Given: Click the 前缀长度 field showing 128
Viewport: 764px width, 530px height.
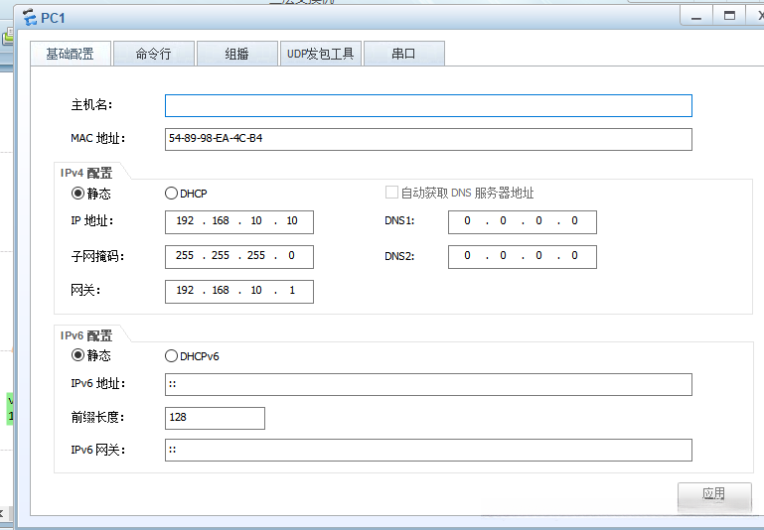Looking at the screenshot, I should click(215, 418).
